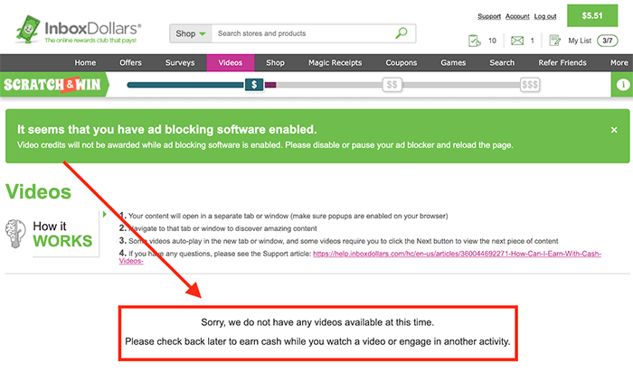Click the 'Sorry, we do not have any videos' message
The image size is (633, 371).
[x=317, y=322]
